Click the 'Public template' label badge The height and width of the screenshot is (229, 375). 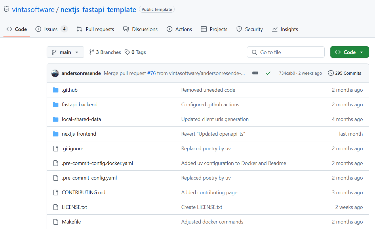click(x=157, y=9)
